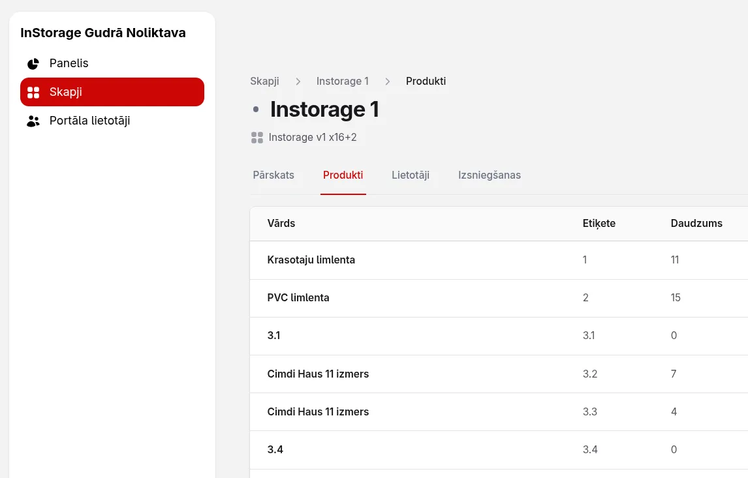The image size is (748, 478).
Task: Click the status dot before Instorage 1 heading
Action: pos(256,110)
